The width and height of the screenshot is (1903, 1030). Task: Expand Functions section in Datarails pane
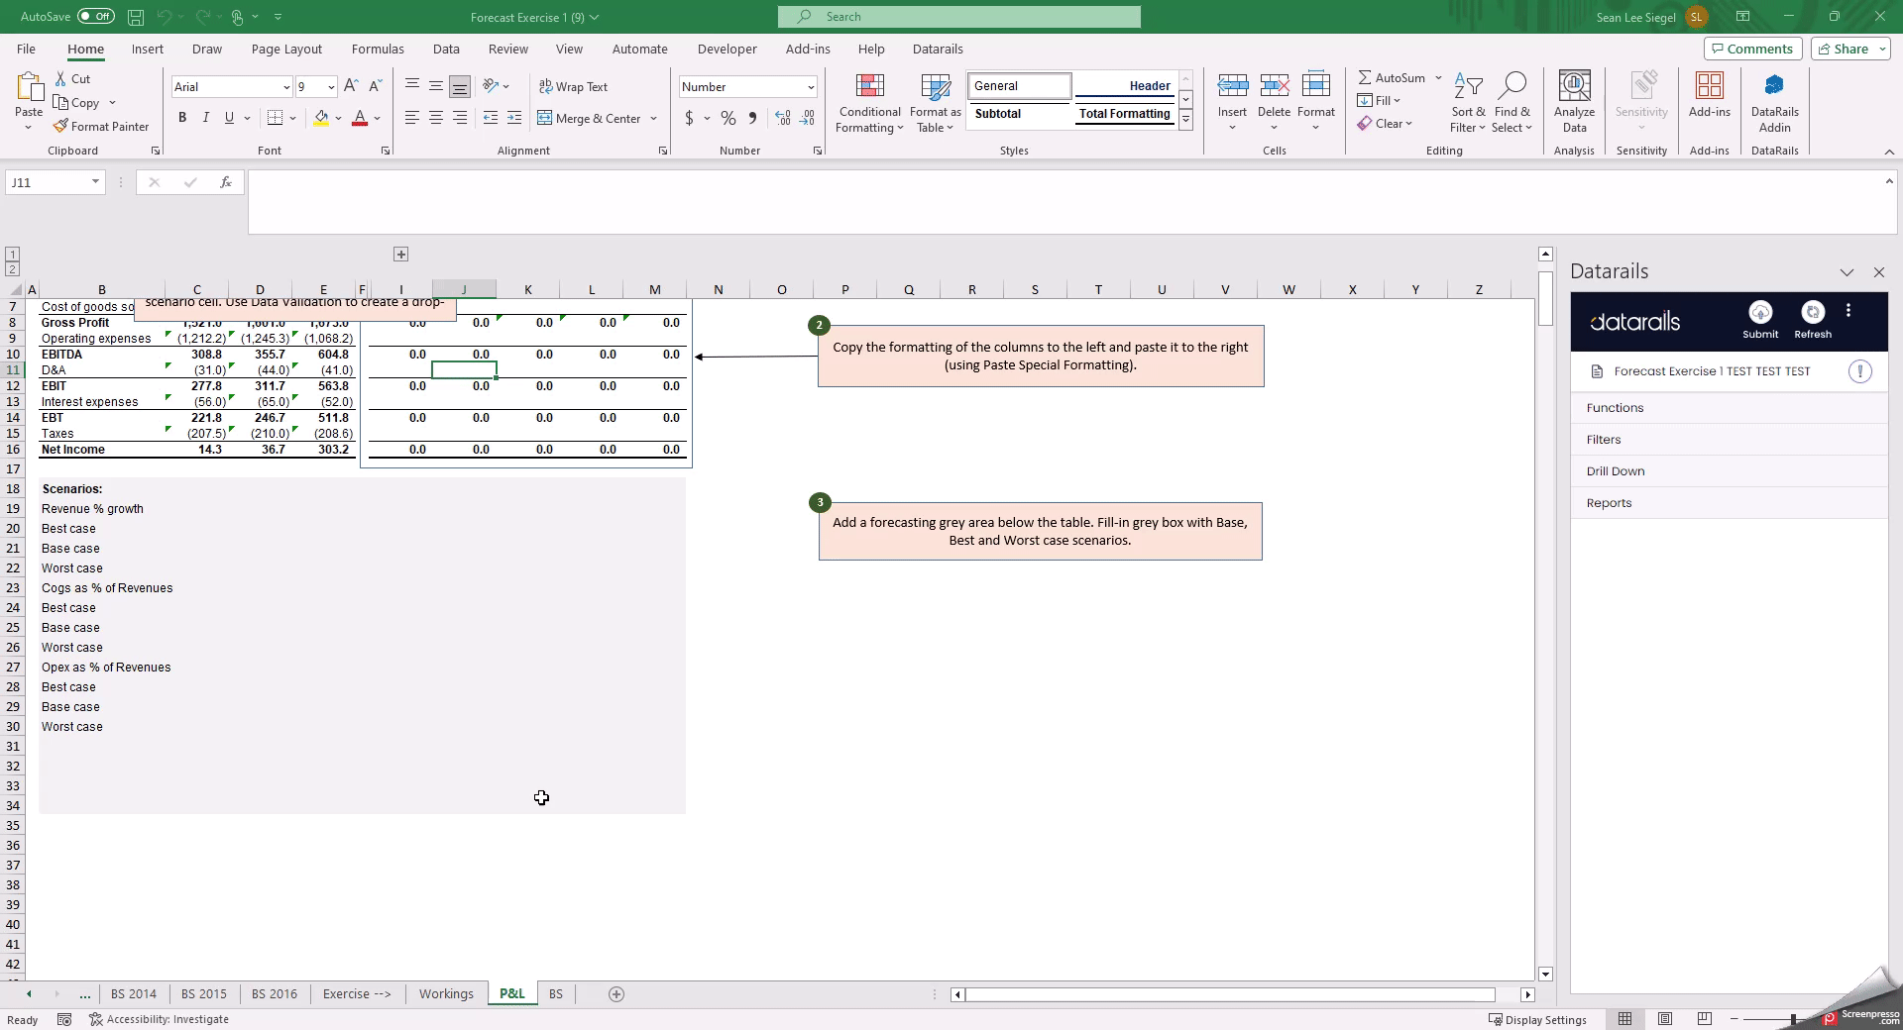coord(1729,408)
